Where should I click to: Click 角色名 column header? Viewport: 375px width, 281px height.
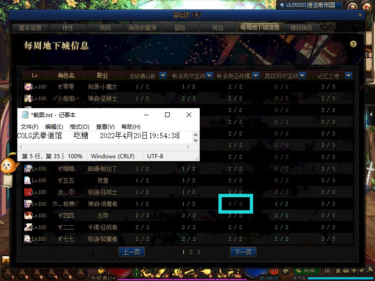66,75
